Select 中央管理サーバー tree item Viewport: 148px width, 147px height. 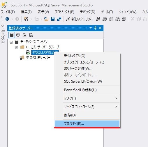click(38, 58)
